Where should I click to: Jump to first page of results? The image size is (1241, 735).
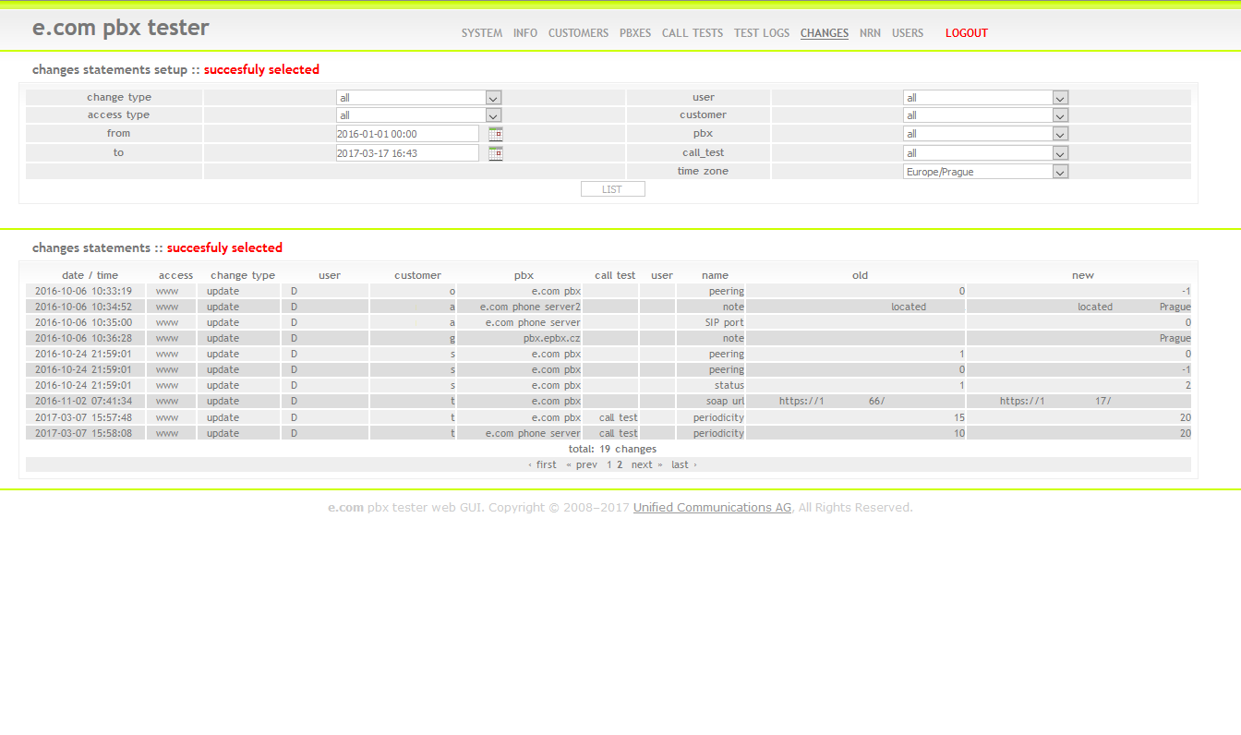coord(543,465)
